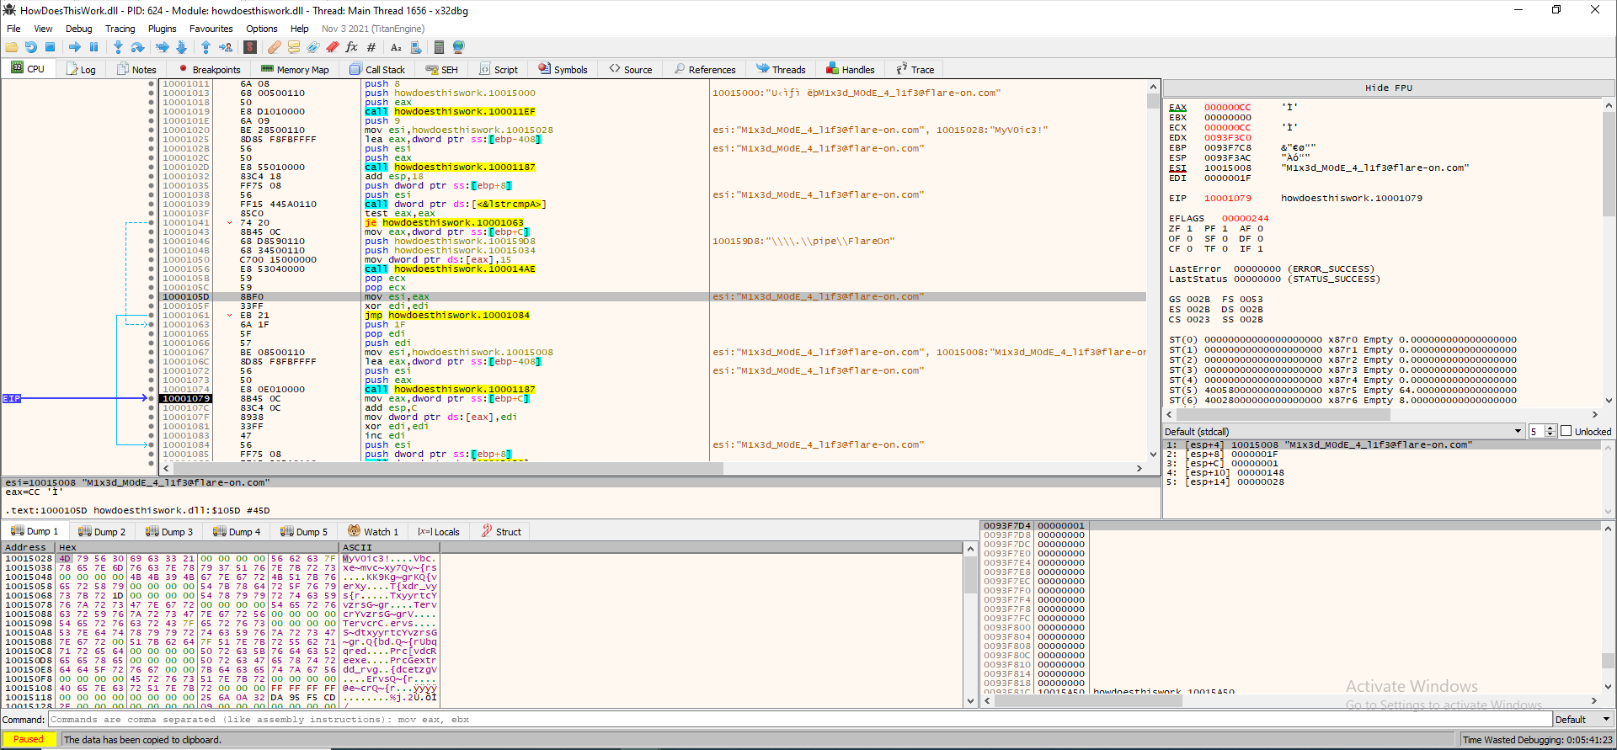Image resolution: width=1617 pixels, height=750 pixels.
Task: Open the Scylla plugin icon
Action: 250,47
